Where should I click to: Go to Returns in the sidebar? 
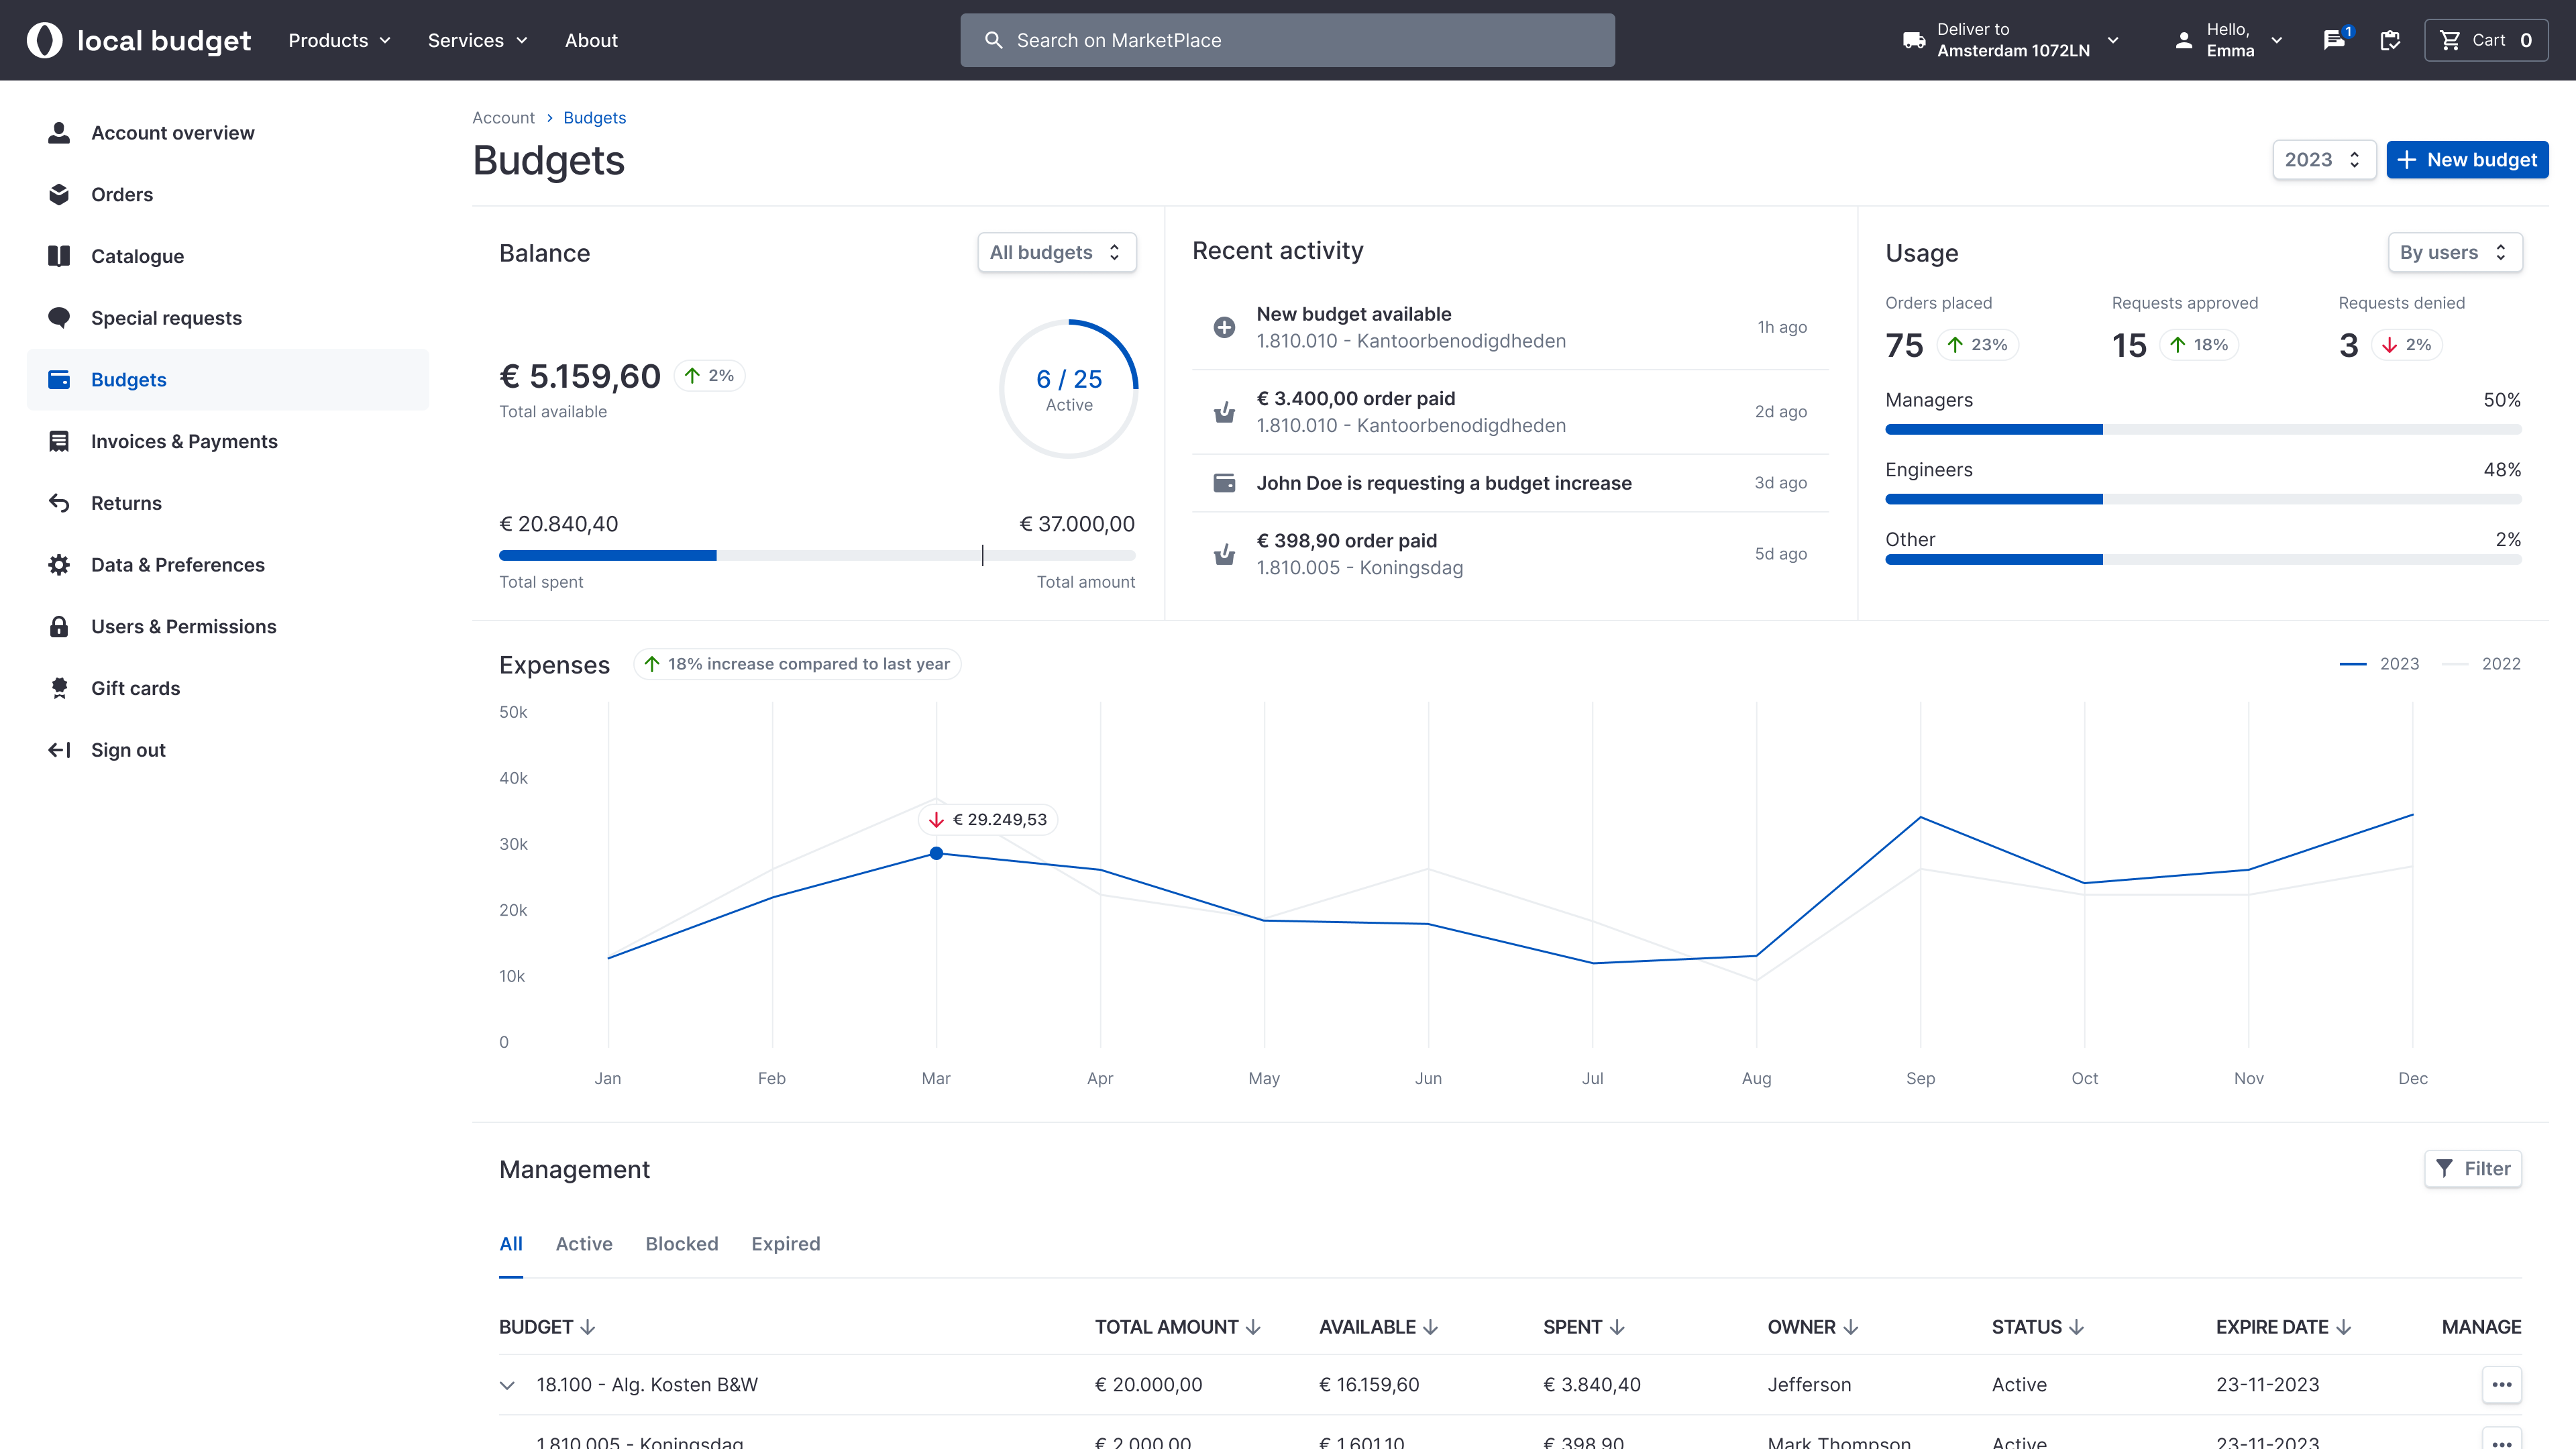tap(126, 503)
